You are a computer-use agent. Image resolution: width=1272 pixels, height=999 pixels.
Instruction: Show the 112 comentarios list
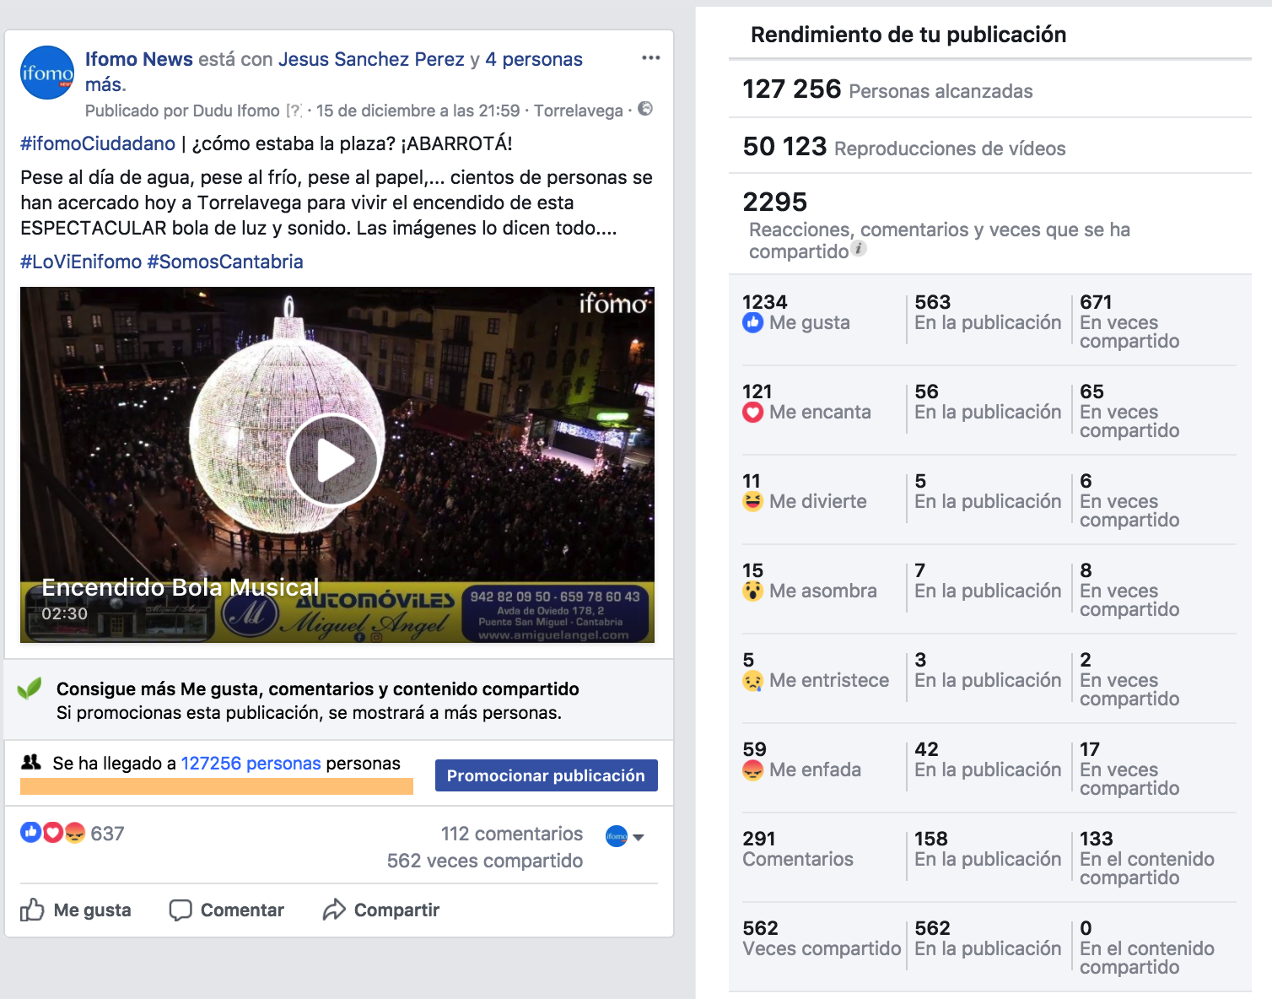(512, 834)
